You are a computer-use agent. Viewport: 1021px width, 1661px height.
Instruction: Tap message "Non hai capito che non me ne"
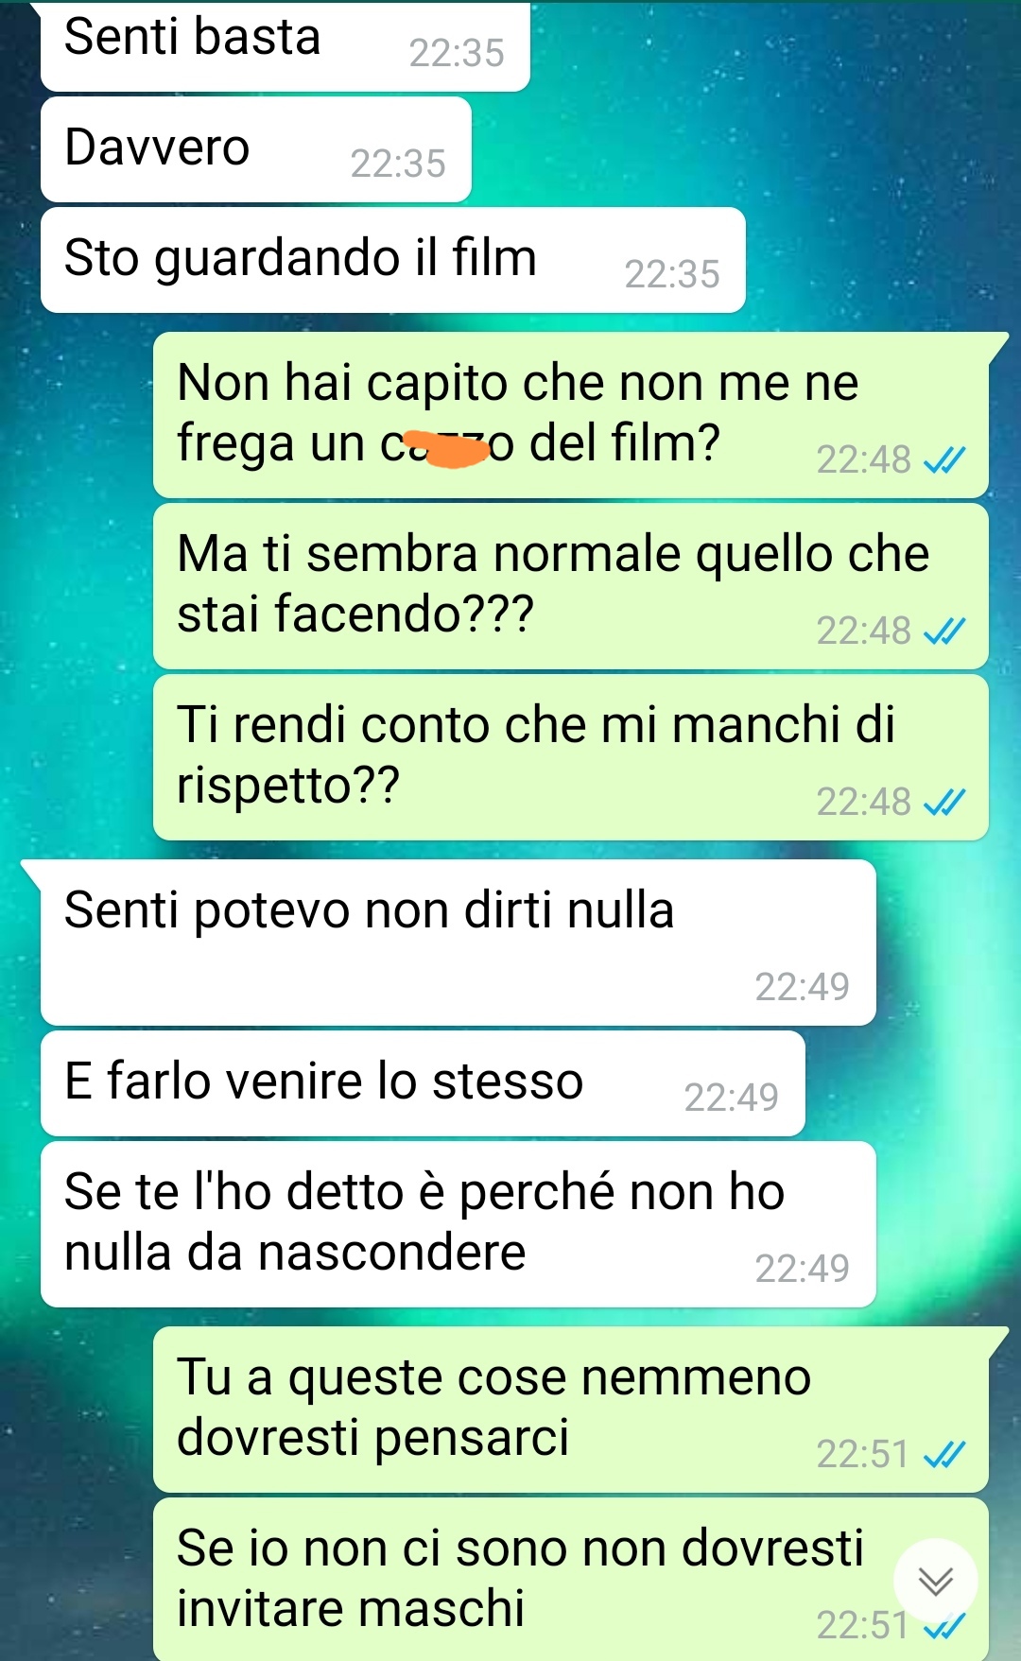(x=571, y=414)
